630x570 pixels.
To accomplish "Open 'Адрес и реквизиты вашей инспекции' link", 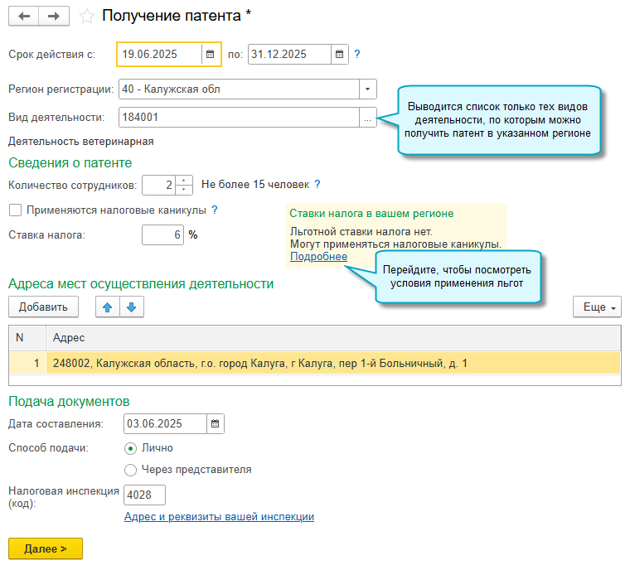I will point(219,517).
